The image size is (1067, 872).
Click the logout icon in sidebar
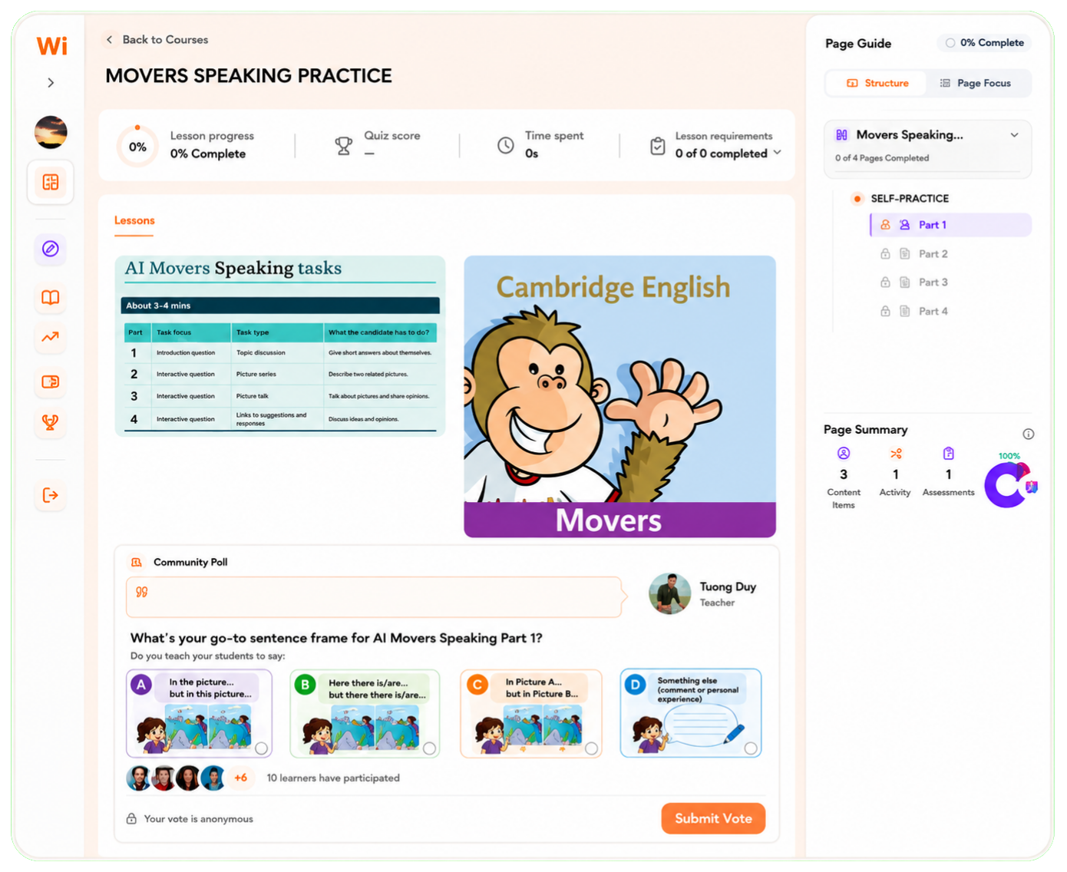point(51,495)
